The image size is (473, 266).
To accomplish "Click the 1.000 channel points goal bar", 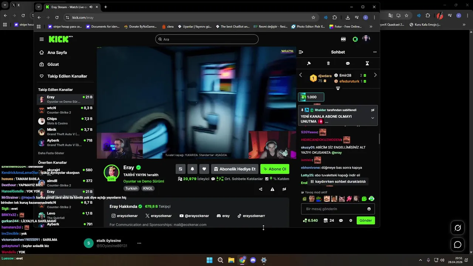I will click(311, 97).
